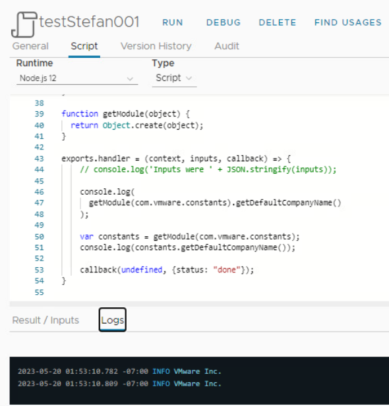Place cursor in function getModule(object) line

click(x=126, y=114)
